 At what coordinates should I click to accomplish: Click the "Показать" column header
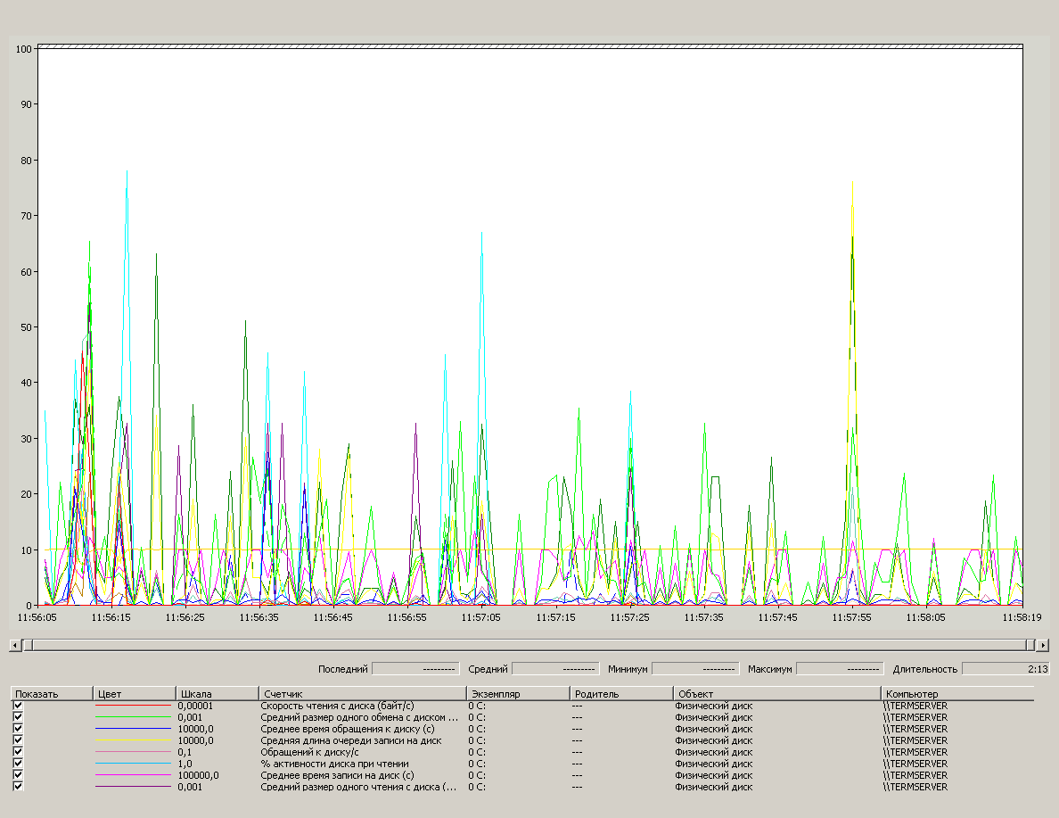pyautogui.click(x=52, y=694)
